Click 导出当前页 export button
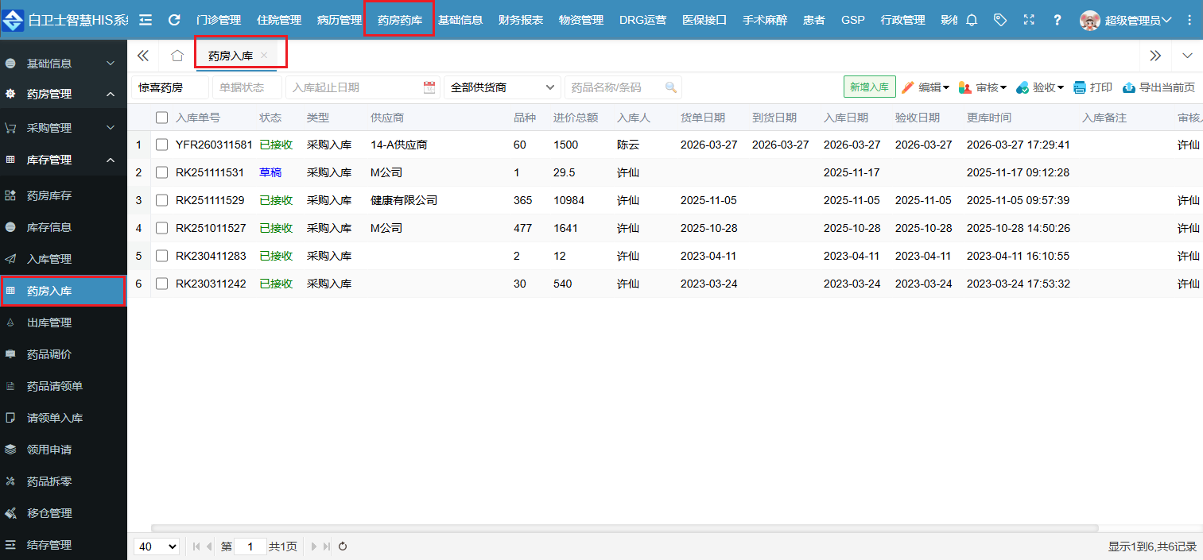 point(1158,87)
